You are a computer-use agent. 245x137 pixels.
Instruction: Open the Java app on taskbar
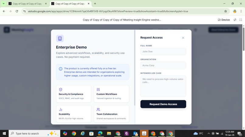click(144, 133)
